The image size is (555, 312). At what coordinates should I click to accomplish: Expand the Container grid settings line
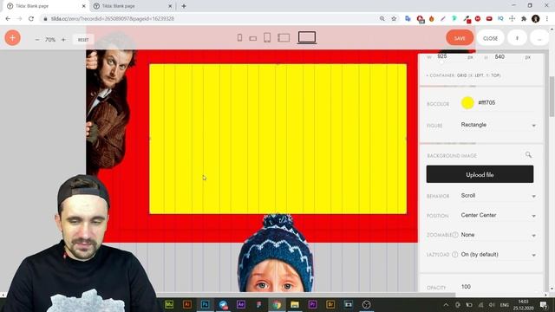point(463,75)
